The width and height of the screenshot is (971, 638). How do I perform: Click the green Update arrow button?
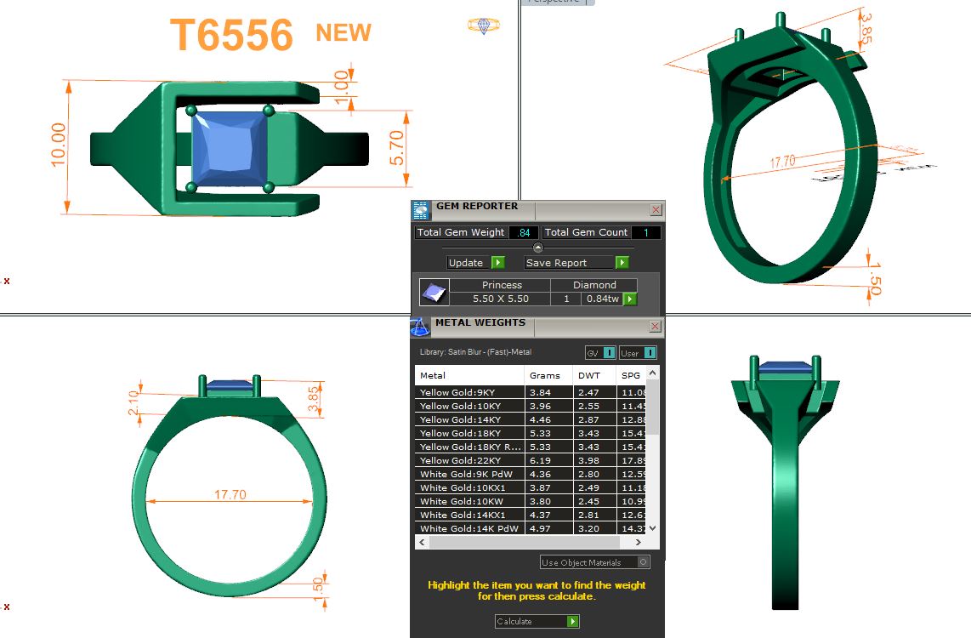point(498,263)
